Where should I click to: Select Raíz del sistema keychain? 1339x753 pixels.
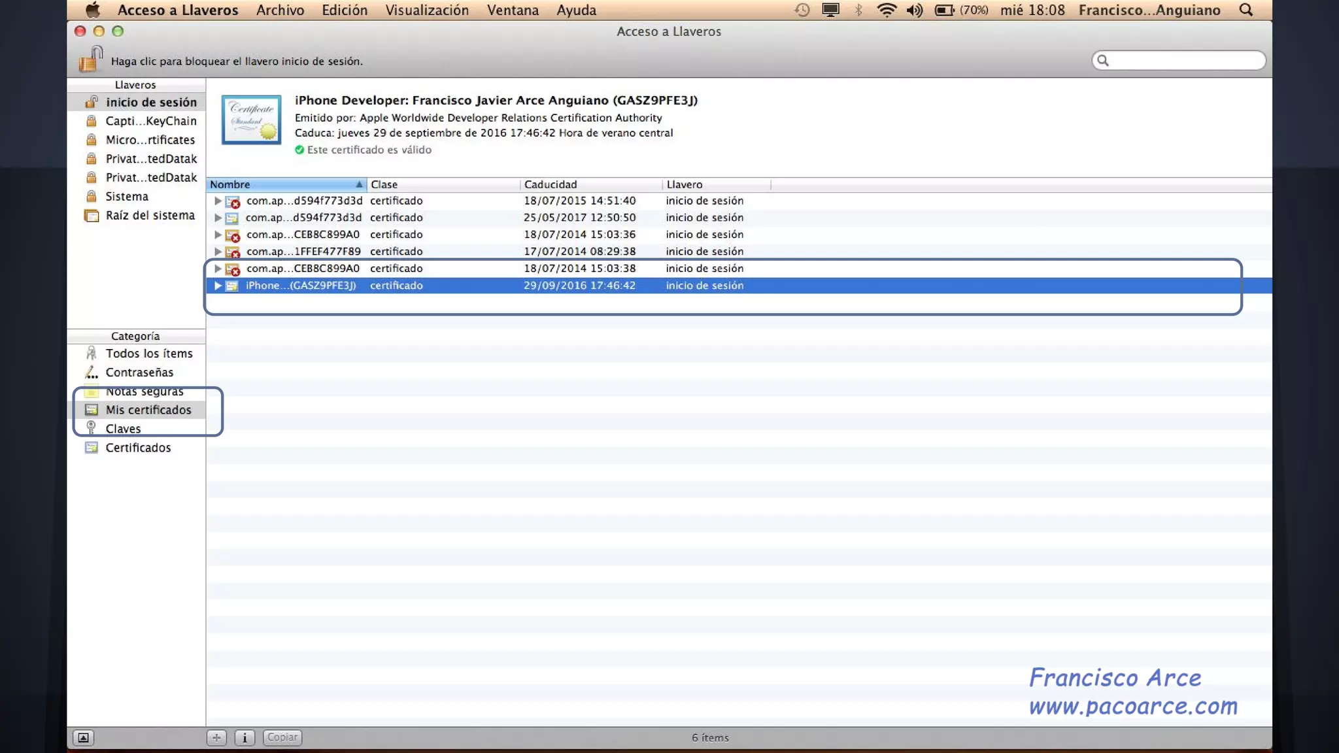(150, 215)
